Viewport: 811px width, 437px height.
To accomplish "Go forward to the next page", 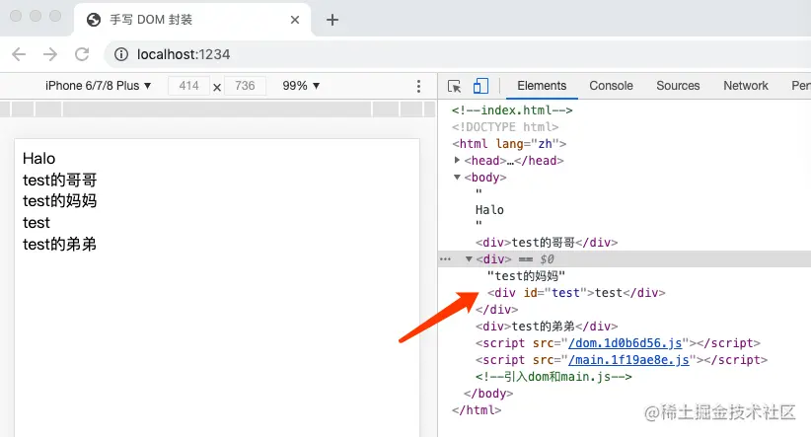I will coord(50,54).
